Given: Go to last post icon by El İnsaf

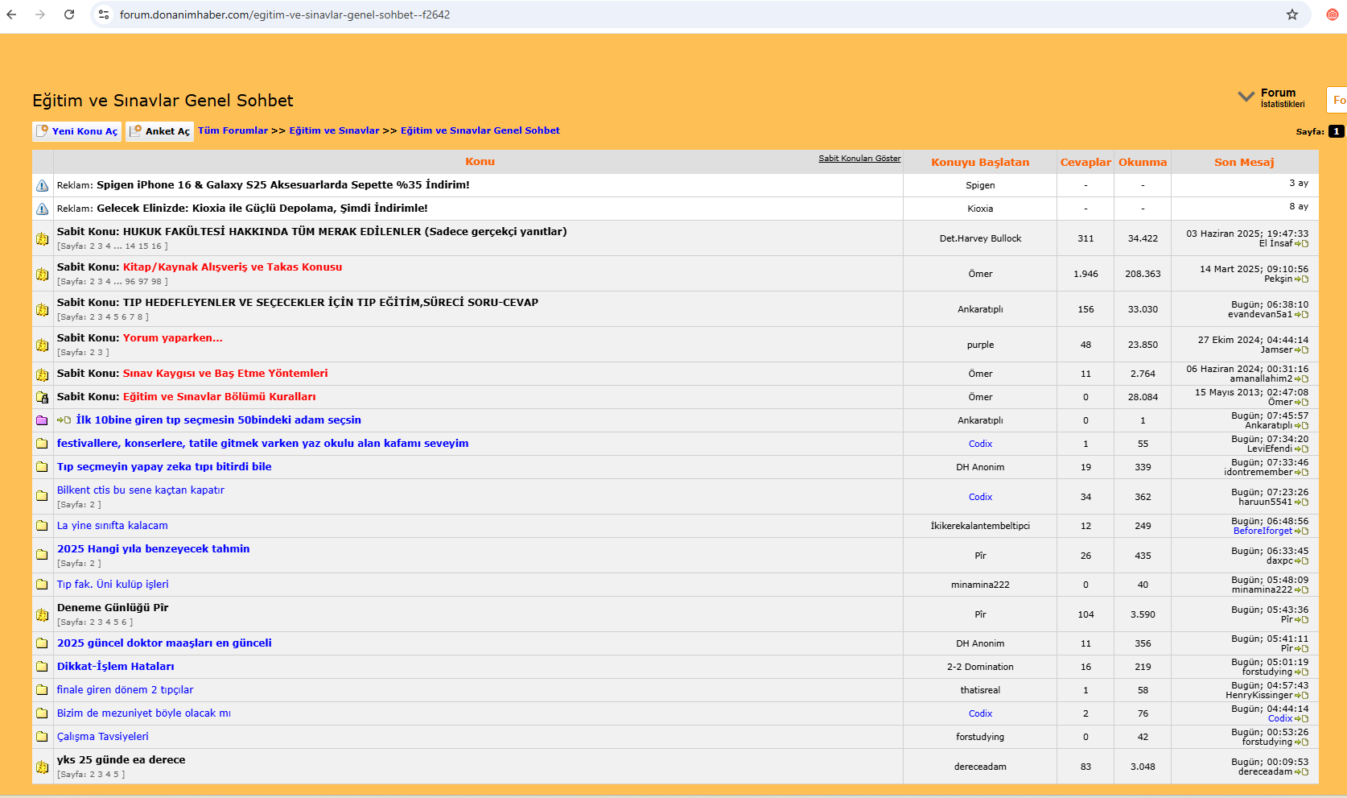Looking at the screenshot, I should (1301, 244).
